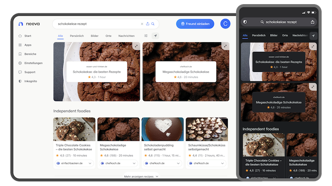Open Support in the sidebar
The image size is (332, 186).
click(x=27, y=72)
